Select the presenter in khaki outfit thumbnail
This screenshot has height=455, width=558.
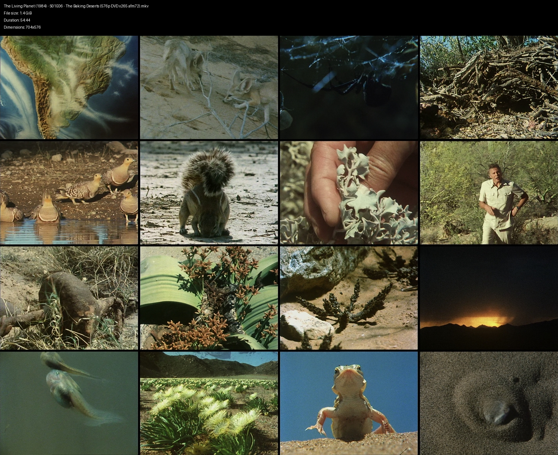(x=489, y=193)
